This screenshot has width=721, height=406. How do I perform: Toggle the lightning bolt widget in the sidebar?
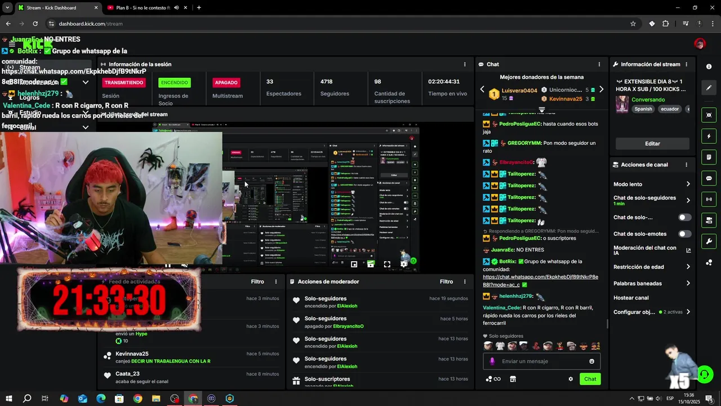click(x=709, y=136)
